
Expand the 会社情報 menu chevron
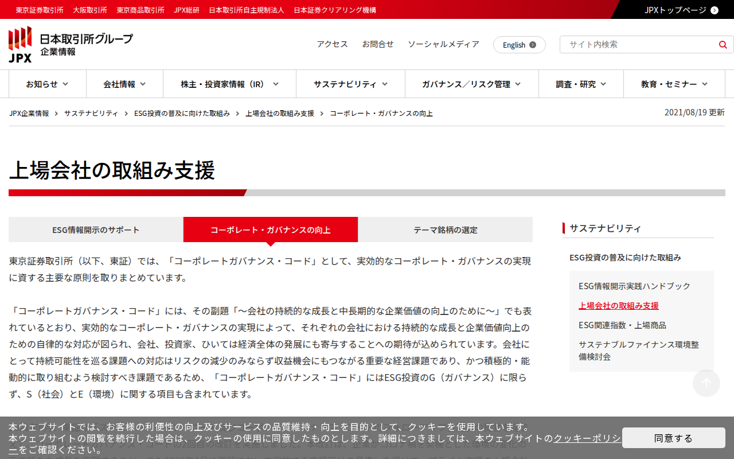pos(143,84)
